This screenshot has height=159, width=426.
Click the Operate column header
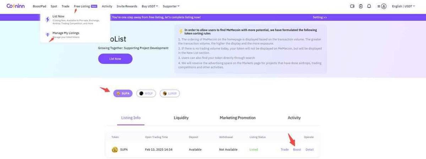click(x=309, y=137)
